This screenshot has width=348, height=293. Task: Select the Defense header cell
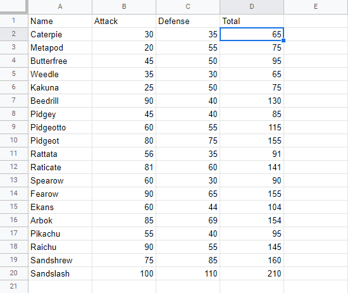tap(188, 21)
